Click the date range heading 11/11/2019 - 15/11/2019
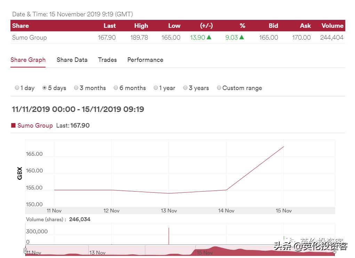Viewport: 355px width, 258px height. pyautogui.click(x=78, y=109)
